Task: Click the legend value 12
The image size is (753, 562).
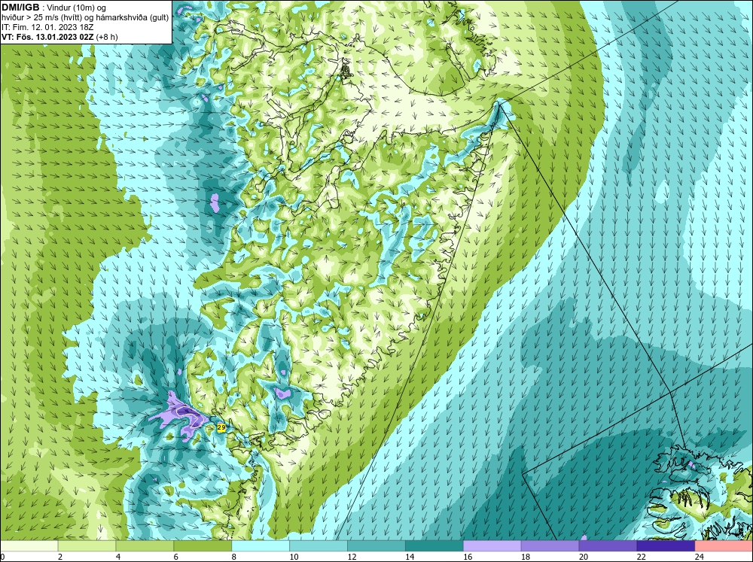Action: point(352,557)
